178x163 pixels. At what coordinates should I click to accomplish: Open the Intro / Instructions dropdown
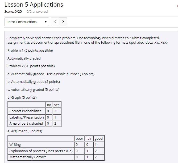tap(27, 22)
